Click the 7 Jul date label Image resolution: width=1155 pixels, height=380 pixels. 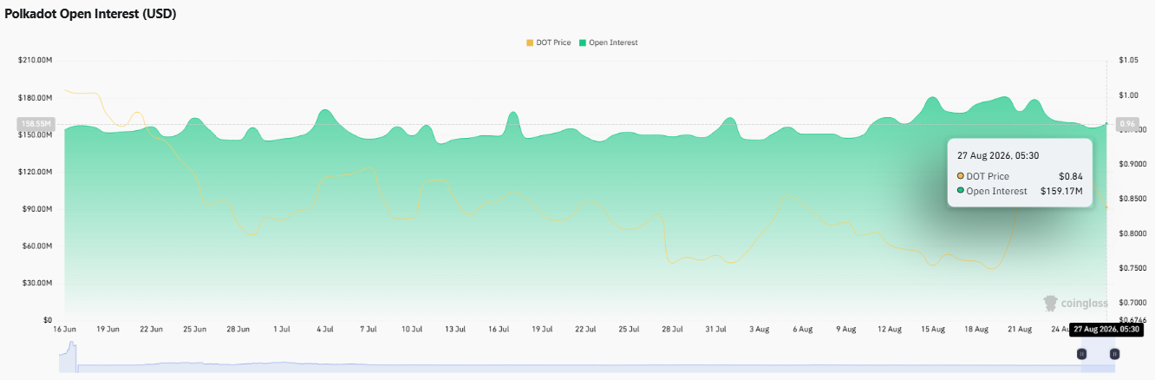[369, 330]
